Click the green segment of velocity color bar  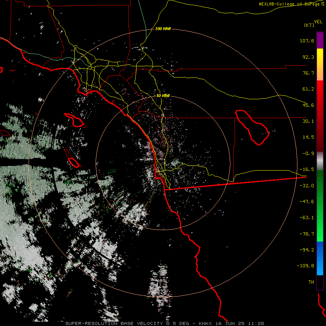coord(320,206)
